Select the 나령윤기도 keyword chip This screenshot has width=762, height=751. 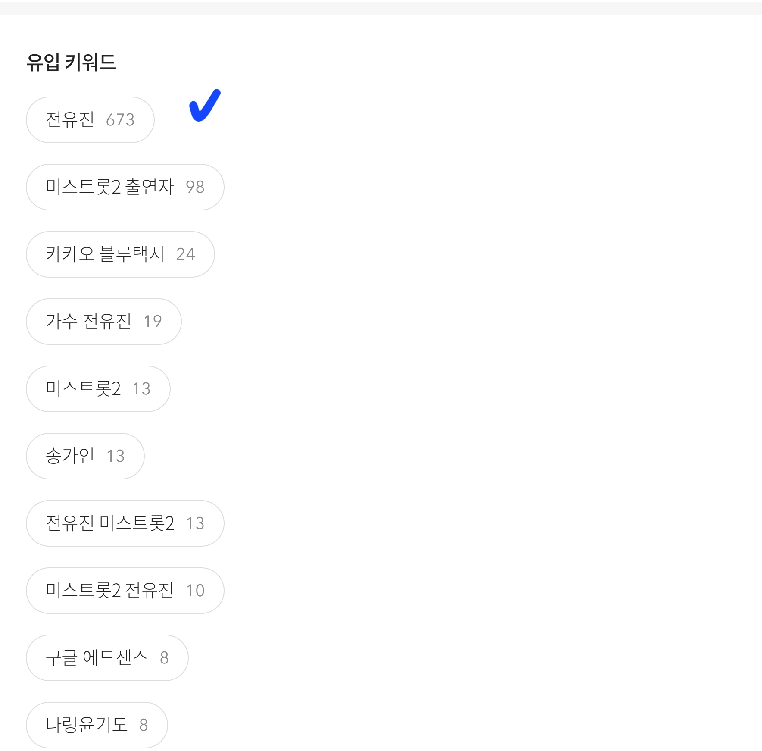pos(97,725)
